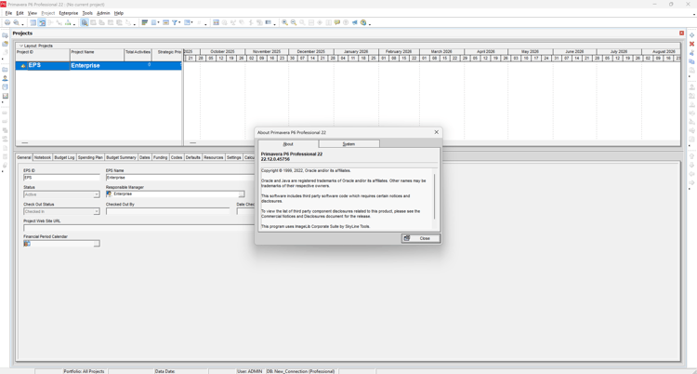Click the Project Web Site URL field

(138, 228)
